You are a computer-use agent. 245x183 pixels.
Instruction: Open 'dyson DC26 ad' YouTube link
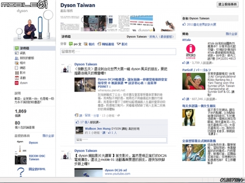click(x=116, y=170)
